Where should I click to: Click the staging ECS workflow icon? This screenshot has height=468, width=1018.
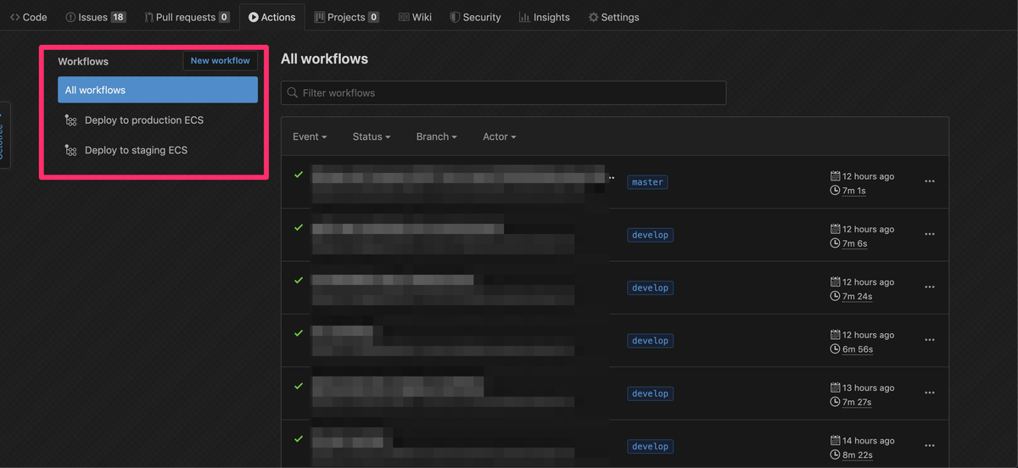pyautogui.click(x=71, y=150)
